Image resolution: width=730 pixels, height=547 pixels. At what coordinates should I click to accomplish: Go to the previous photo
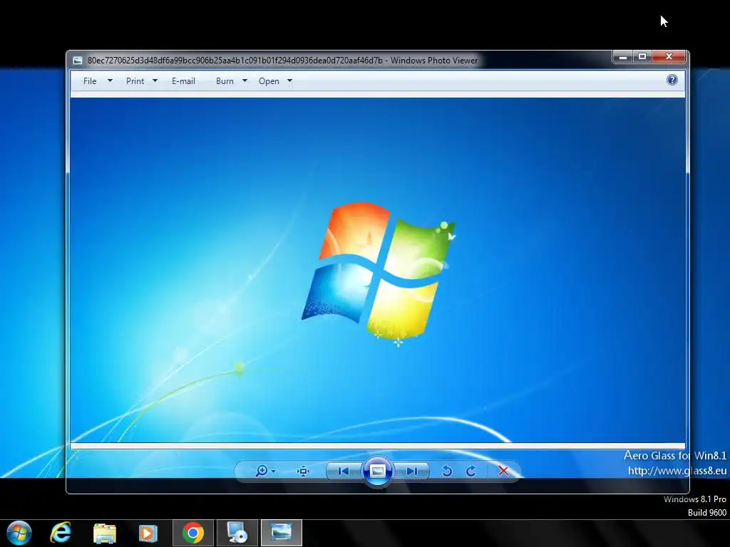(344, 472)
